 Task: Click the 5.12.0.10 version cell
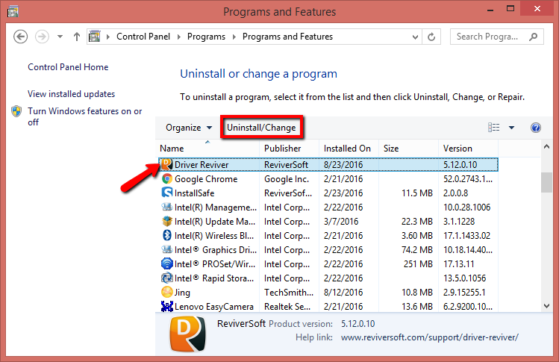coord(460,165)
